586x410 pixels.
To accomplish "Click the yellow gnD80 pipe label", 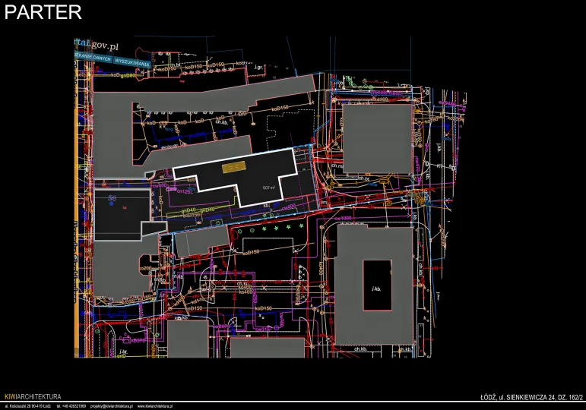I will pyautogui.click(x=127, y=76).
